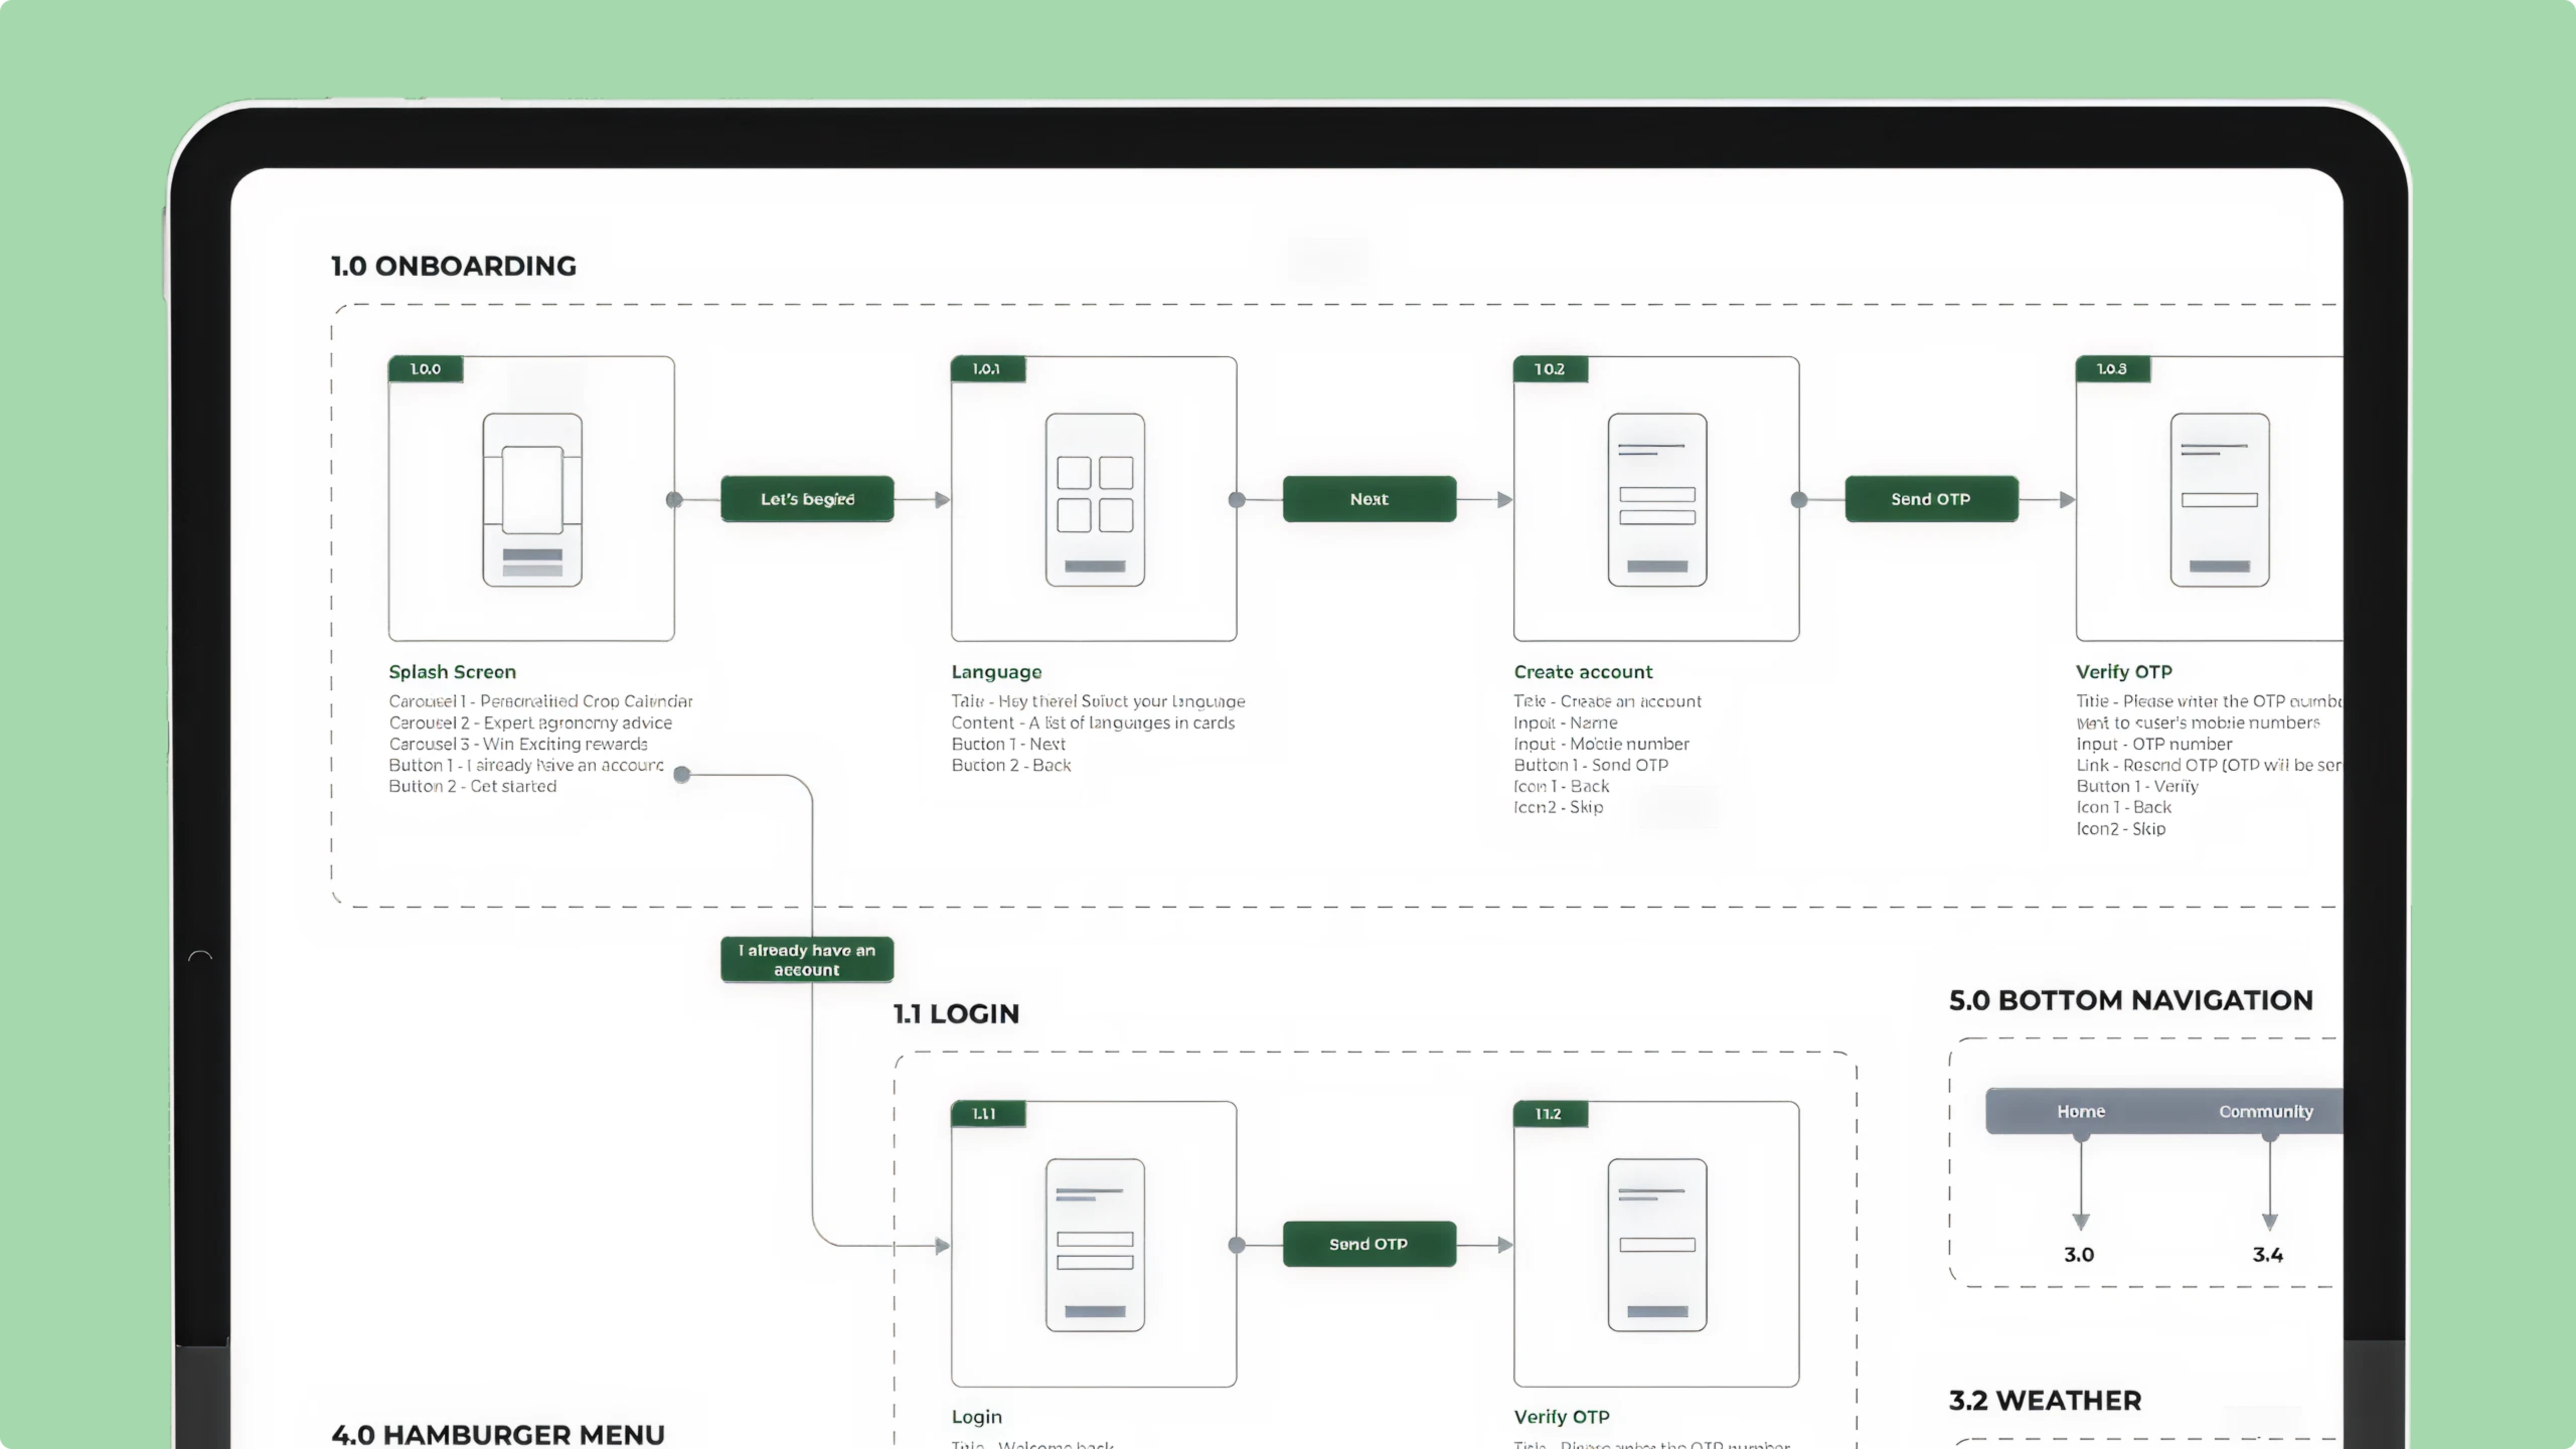Click the Language grid wireframe icon
Screen dimensions: 2576x1449
coord(1095,499)
